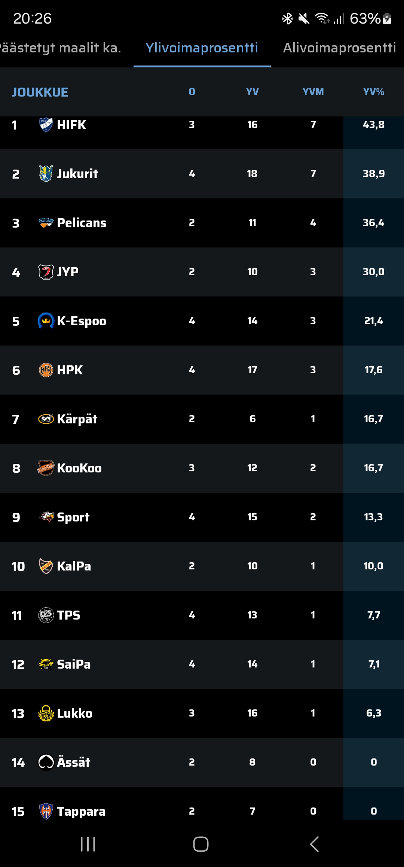Switch to Päästetyt maalit ka. tab
Viewport: 404px width, 867px height.
[x=60, y=48]
